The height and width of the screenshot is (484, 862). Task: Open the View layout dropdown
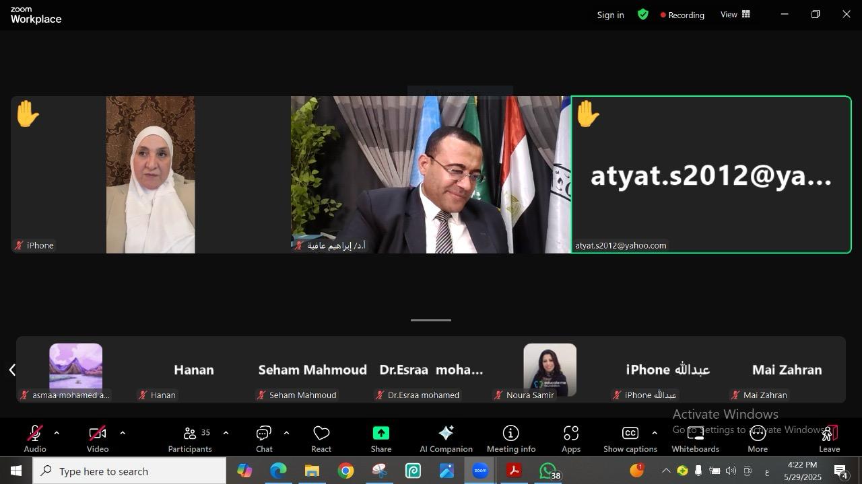pyautogui.click(x=735, y=14)
